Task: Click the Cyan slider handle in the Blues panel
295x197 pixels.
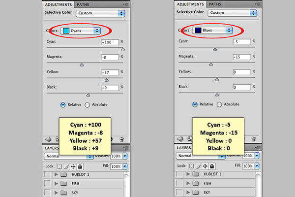Action: (x=215, y=49)
